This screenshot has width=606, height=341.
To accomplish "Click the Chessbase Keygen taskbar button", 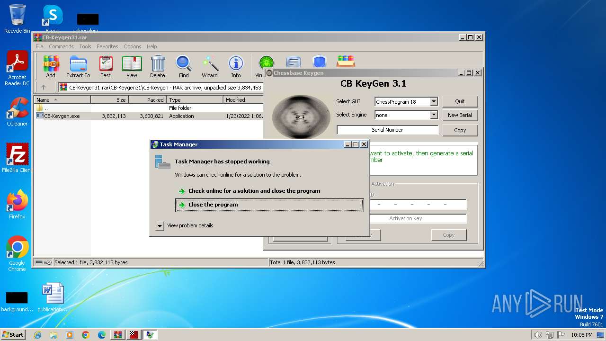I will [x=134, y=335].
